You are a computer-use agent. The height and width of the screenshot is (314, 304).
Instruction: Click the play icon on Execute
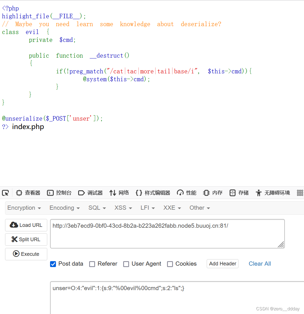click(x=16, y=254)
